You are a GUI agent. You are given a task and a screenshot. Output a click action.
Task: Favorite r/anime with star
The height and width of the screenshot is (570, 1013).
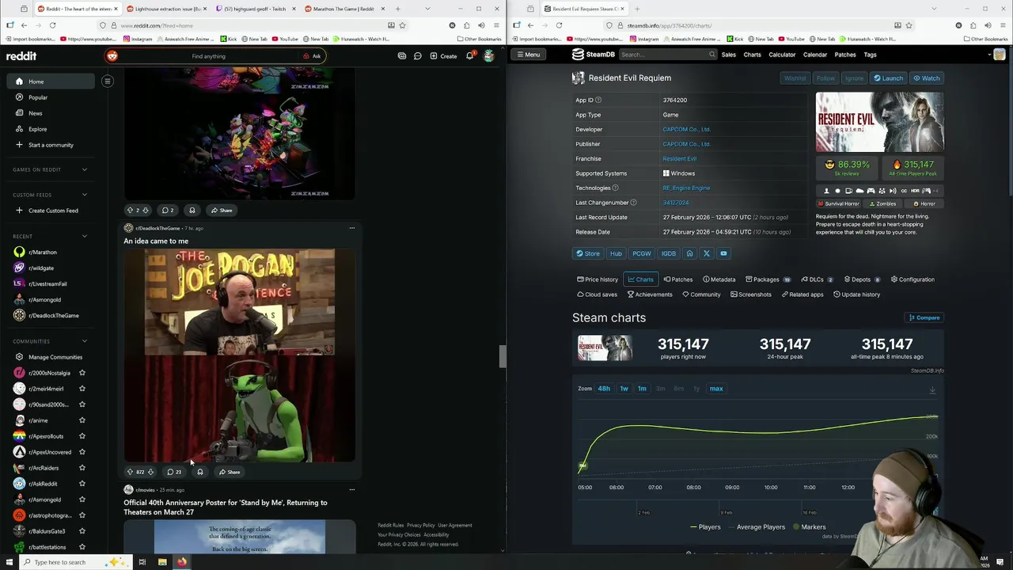[82, 420]
